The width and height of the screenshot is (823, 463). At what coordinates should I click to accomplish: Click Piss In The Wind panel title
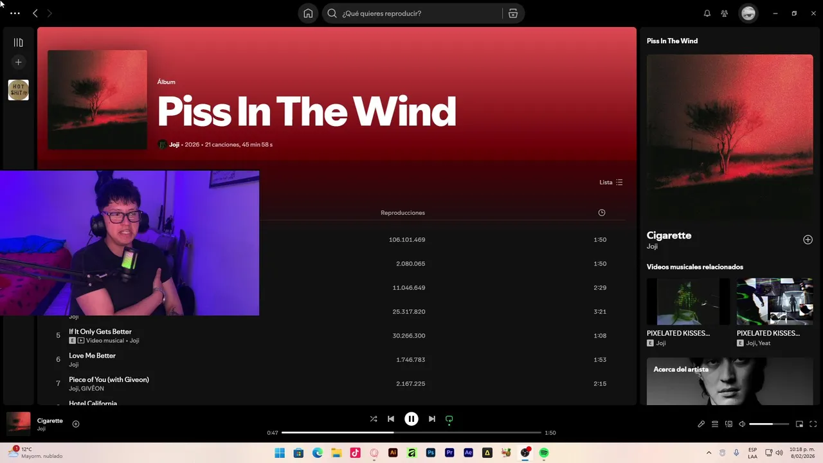tap(672, 41)
